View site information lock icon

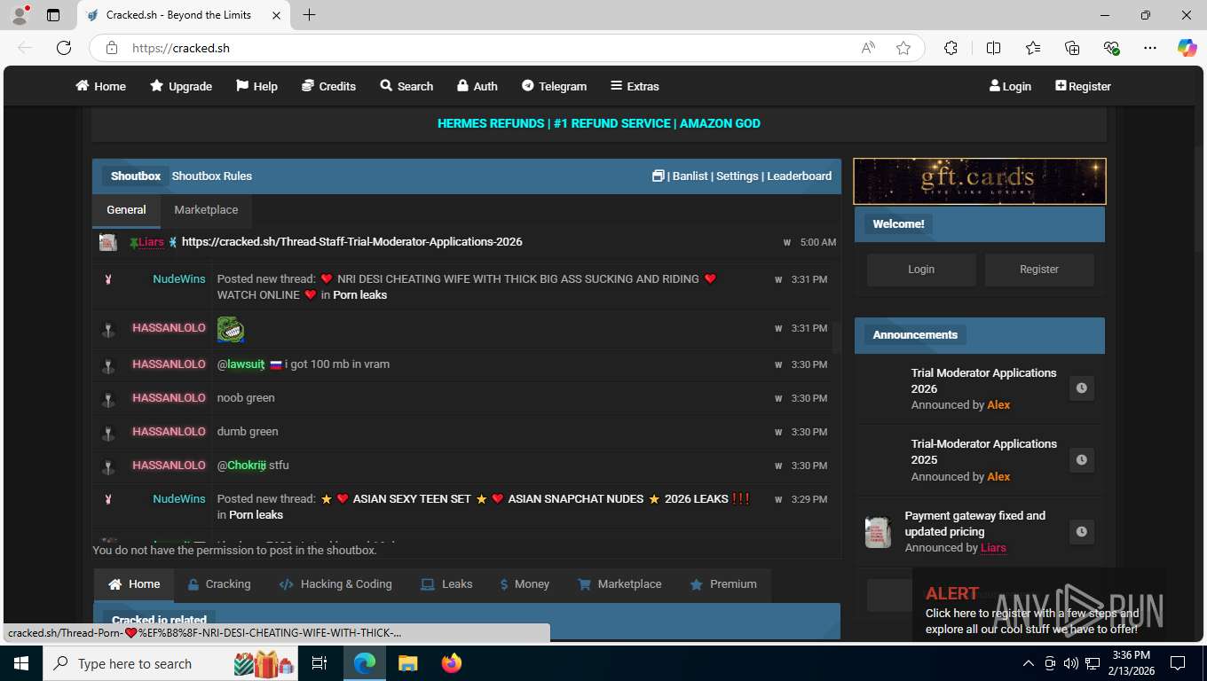[x=112, y=48]
